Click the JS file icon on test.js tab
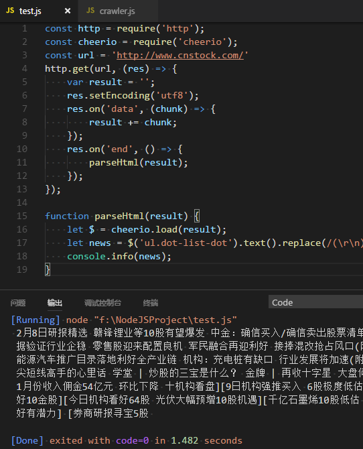Viewport: 363px width, 449px height. (10, 11)
